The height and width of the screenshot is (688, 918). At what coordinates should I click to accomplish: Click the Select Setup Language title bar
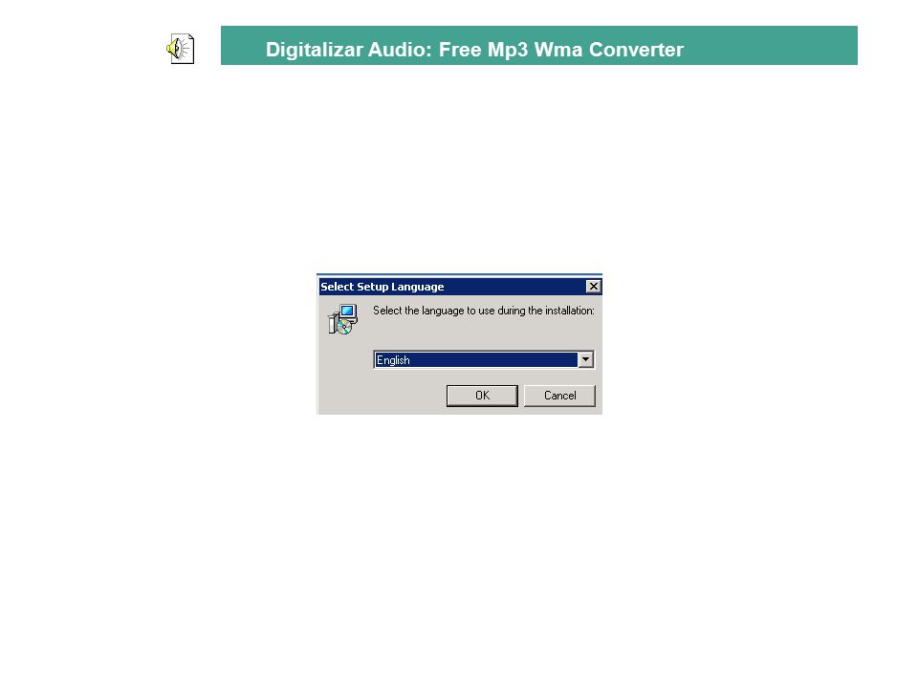459,286
